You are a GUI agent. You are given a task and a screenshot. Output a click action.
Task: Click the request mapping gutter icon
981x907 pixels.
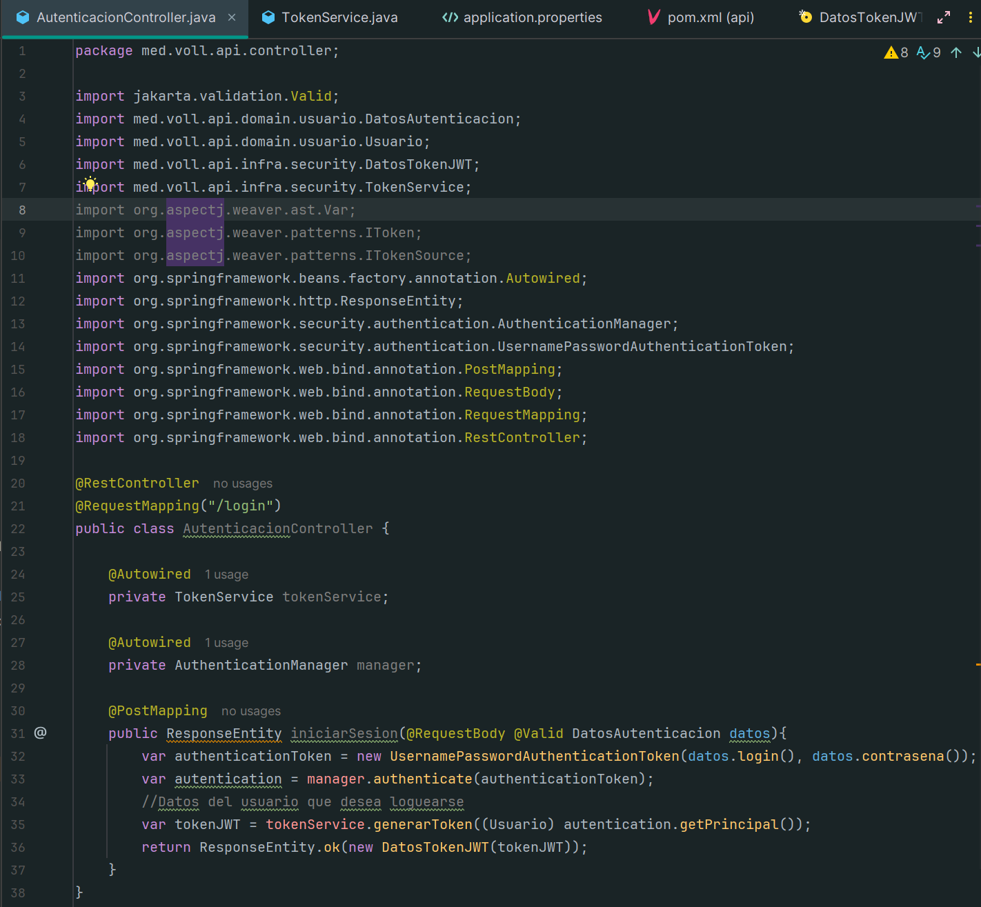click(41, 732)
